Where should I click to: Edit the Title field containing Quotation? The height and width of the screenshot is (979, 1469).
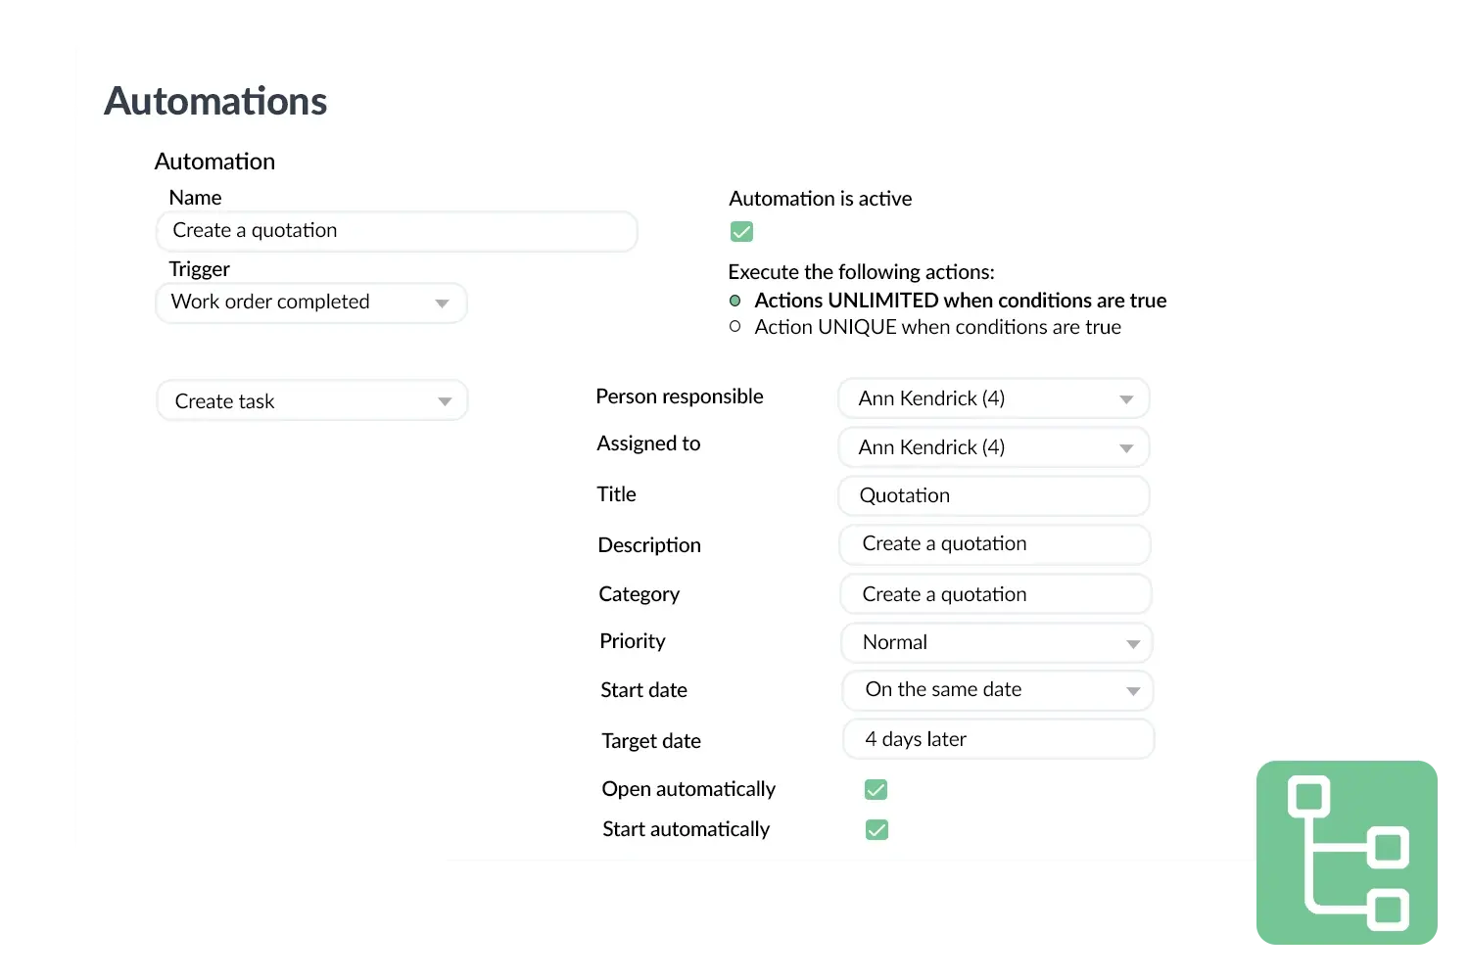tap(992, 495)
